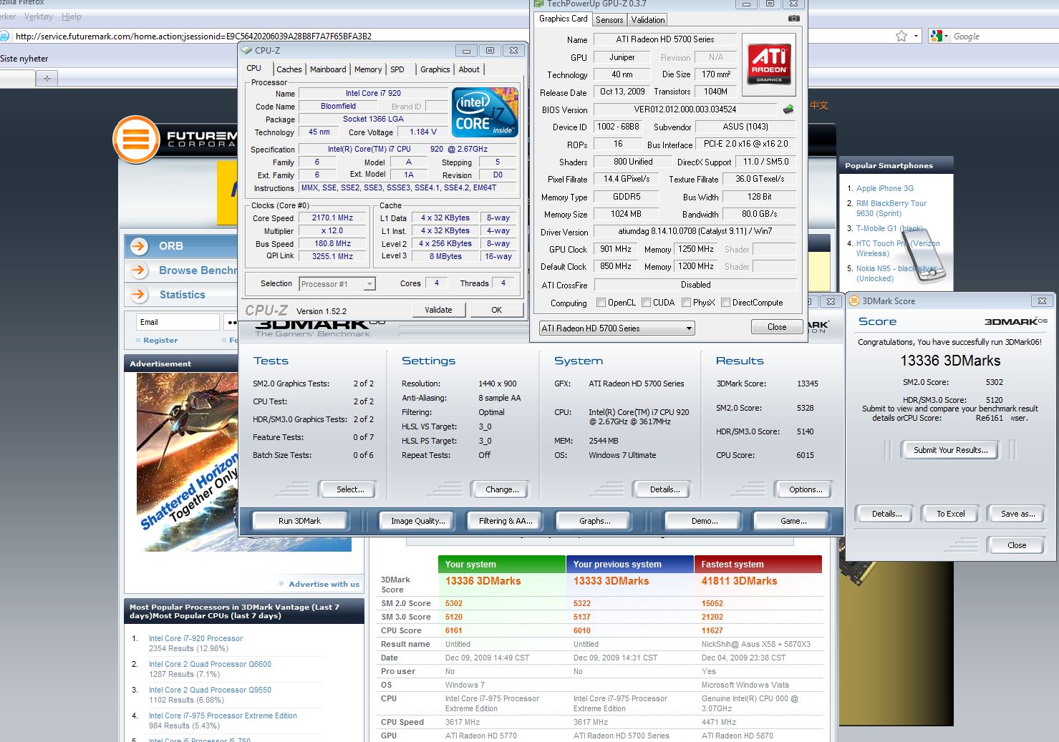Click the Graphs button in 3DMark06
This screenshot has width=1059, height=742.
tap(595, 521)
